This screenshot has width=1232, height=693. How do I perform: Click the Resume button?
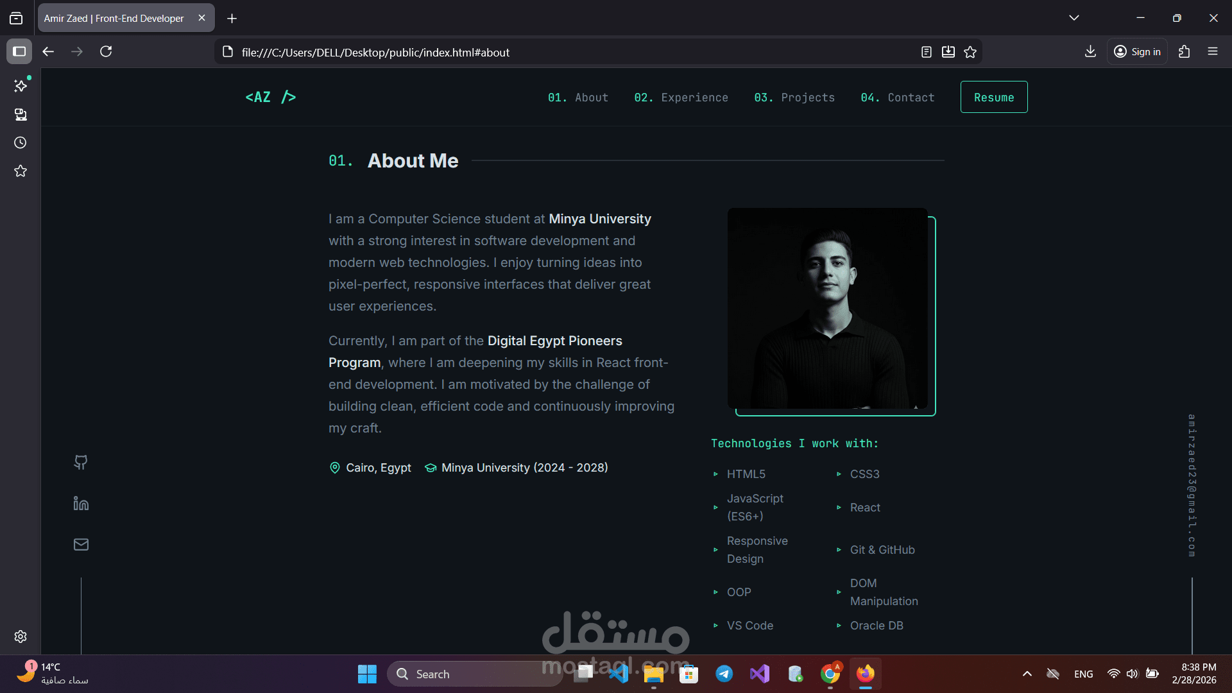point(993,98)
